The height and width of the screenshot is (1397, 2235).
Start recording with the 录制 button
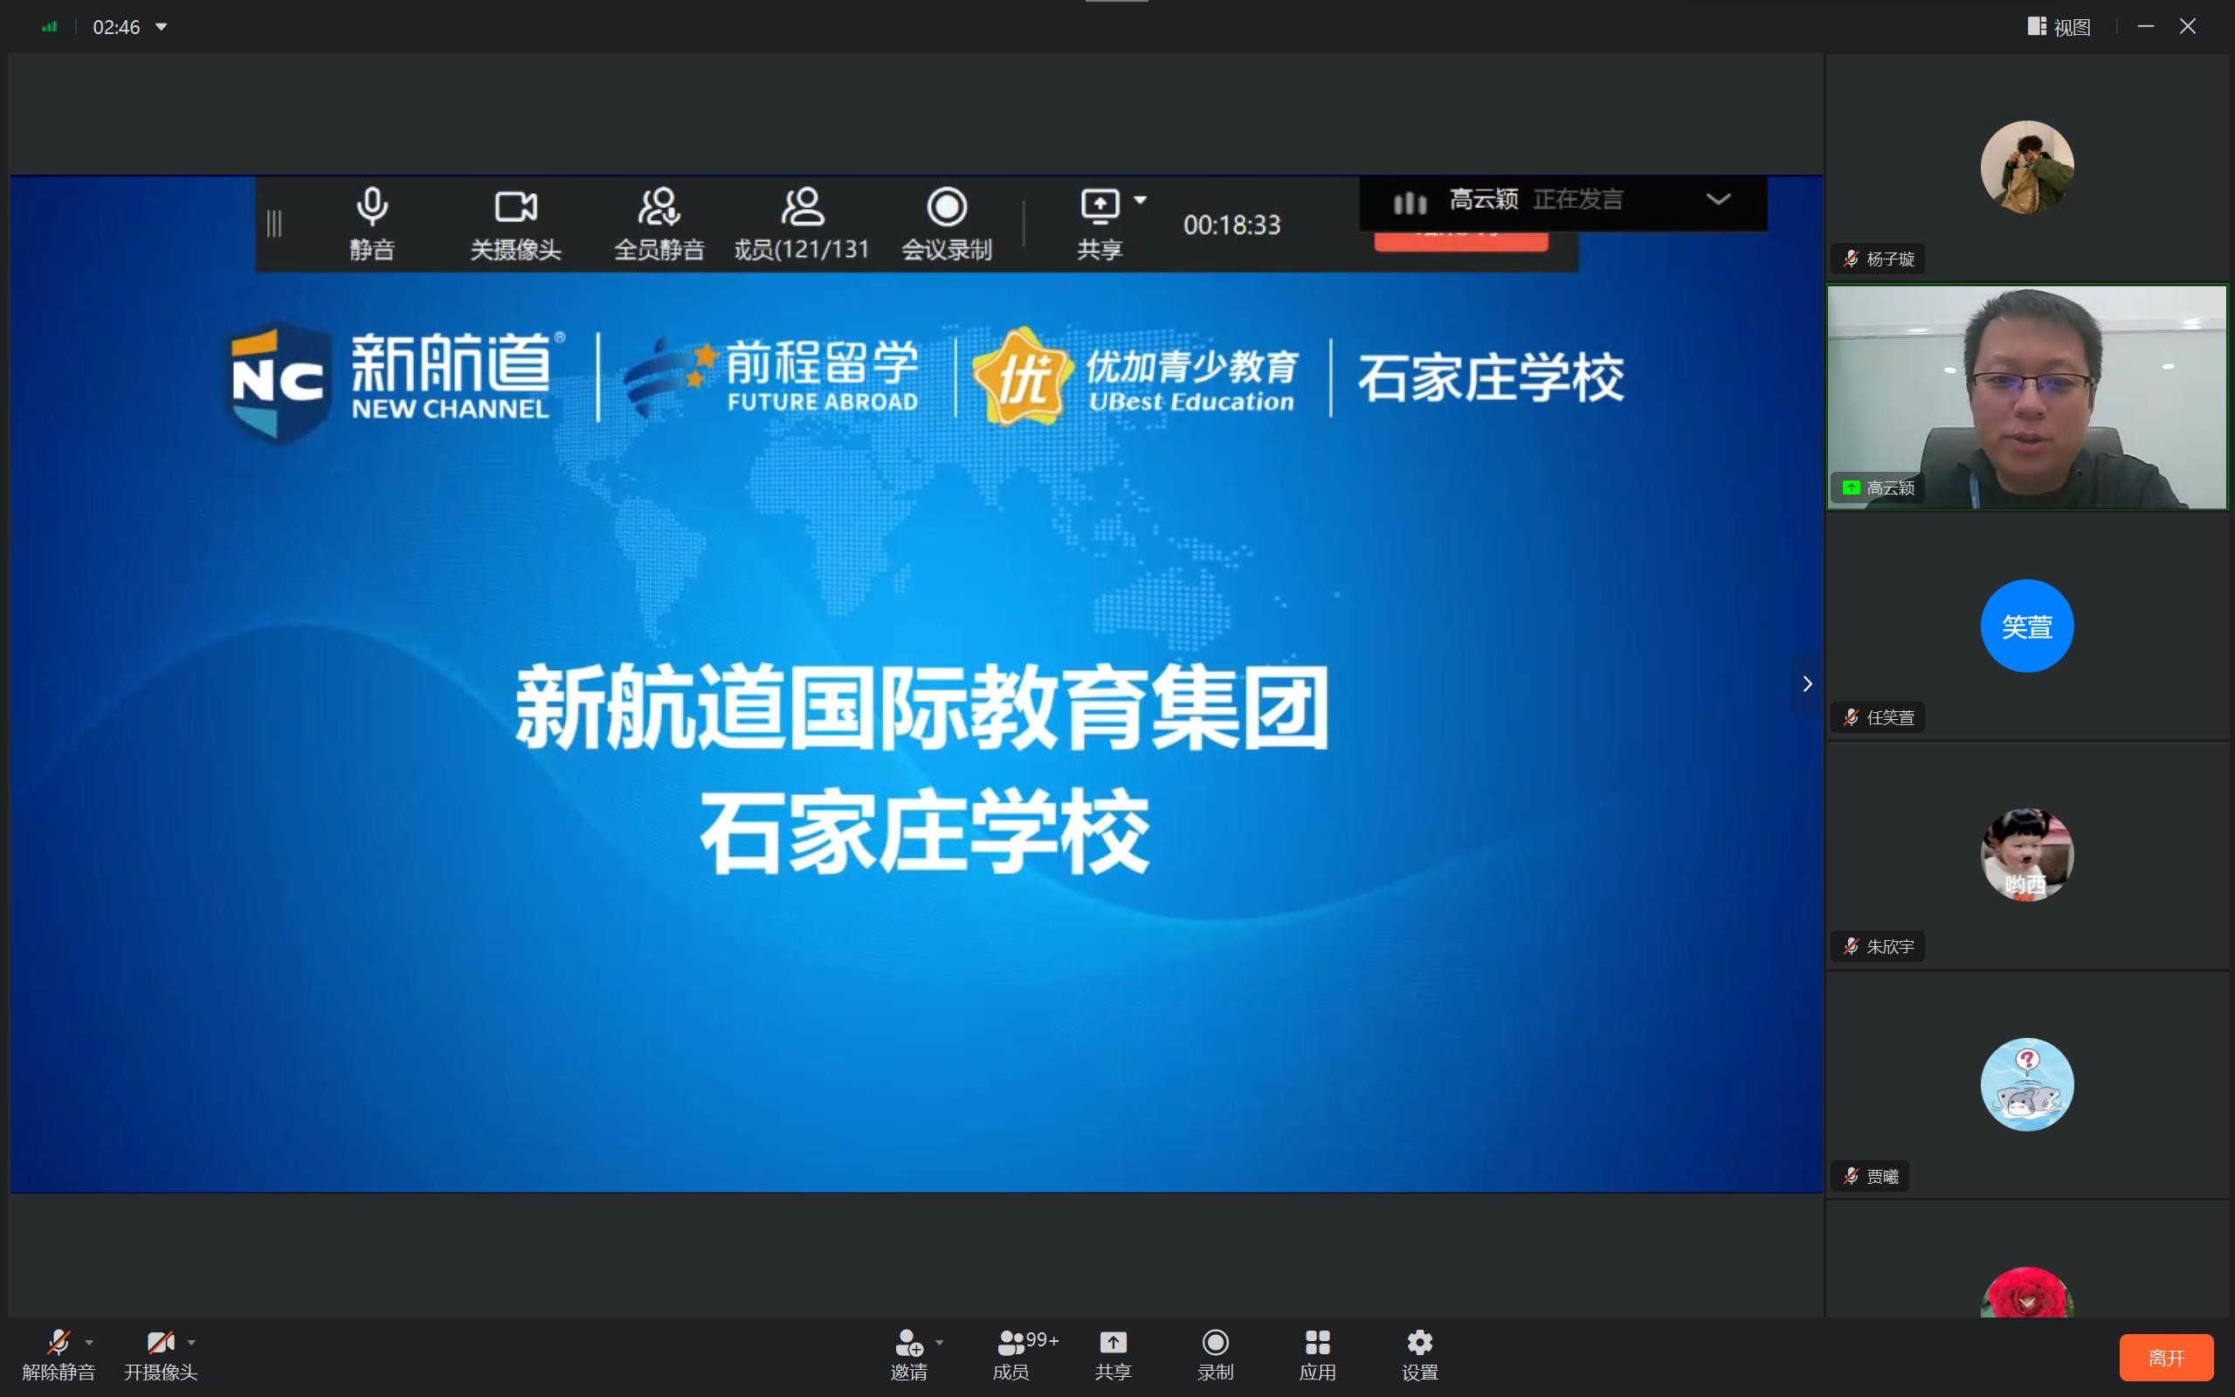pyautogui.click(x=1216, y=1355)
